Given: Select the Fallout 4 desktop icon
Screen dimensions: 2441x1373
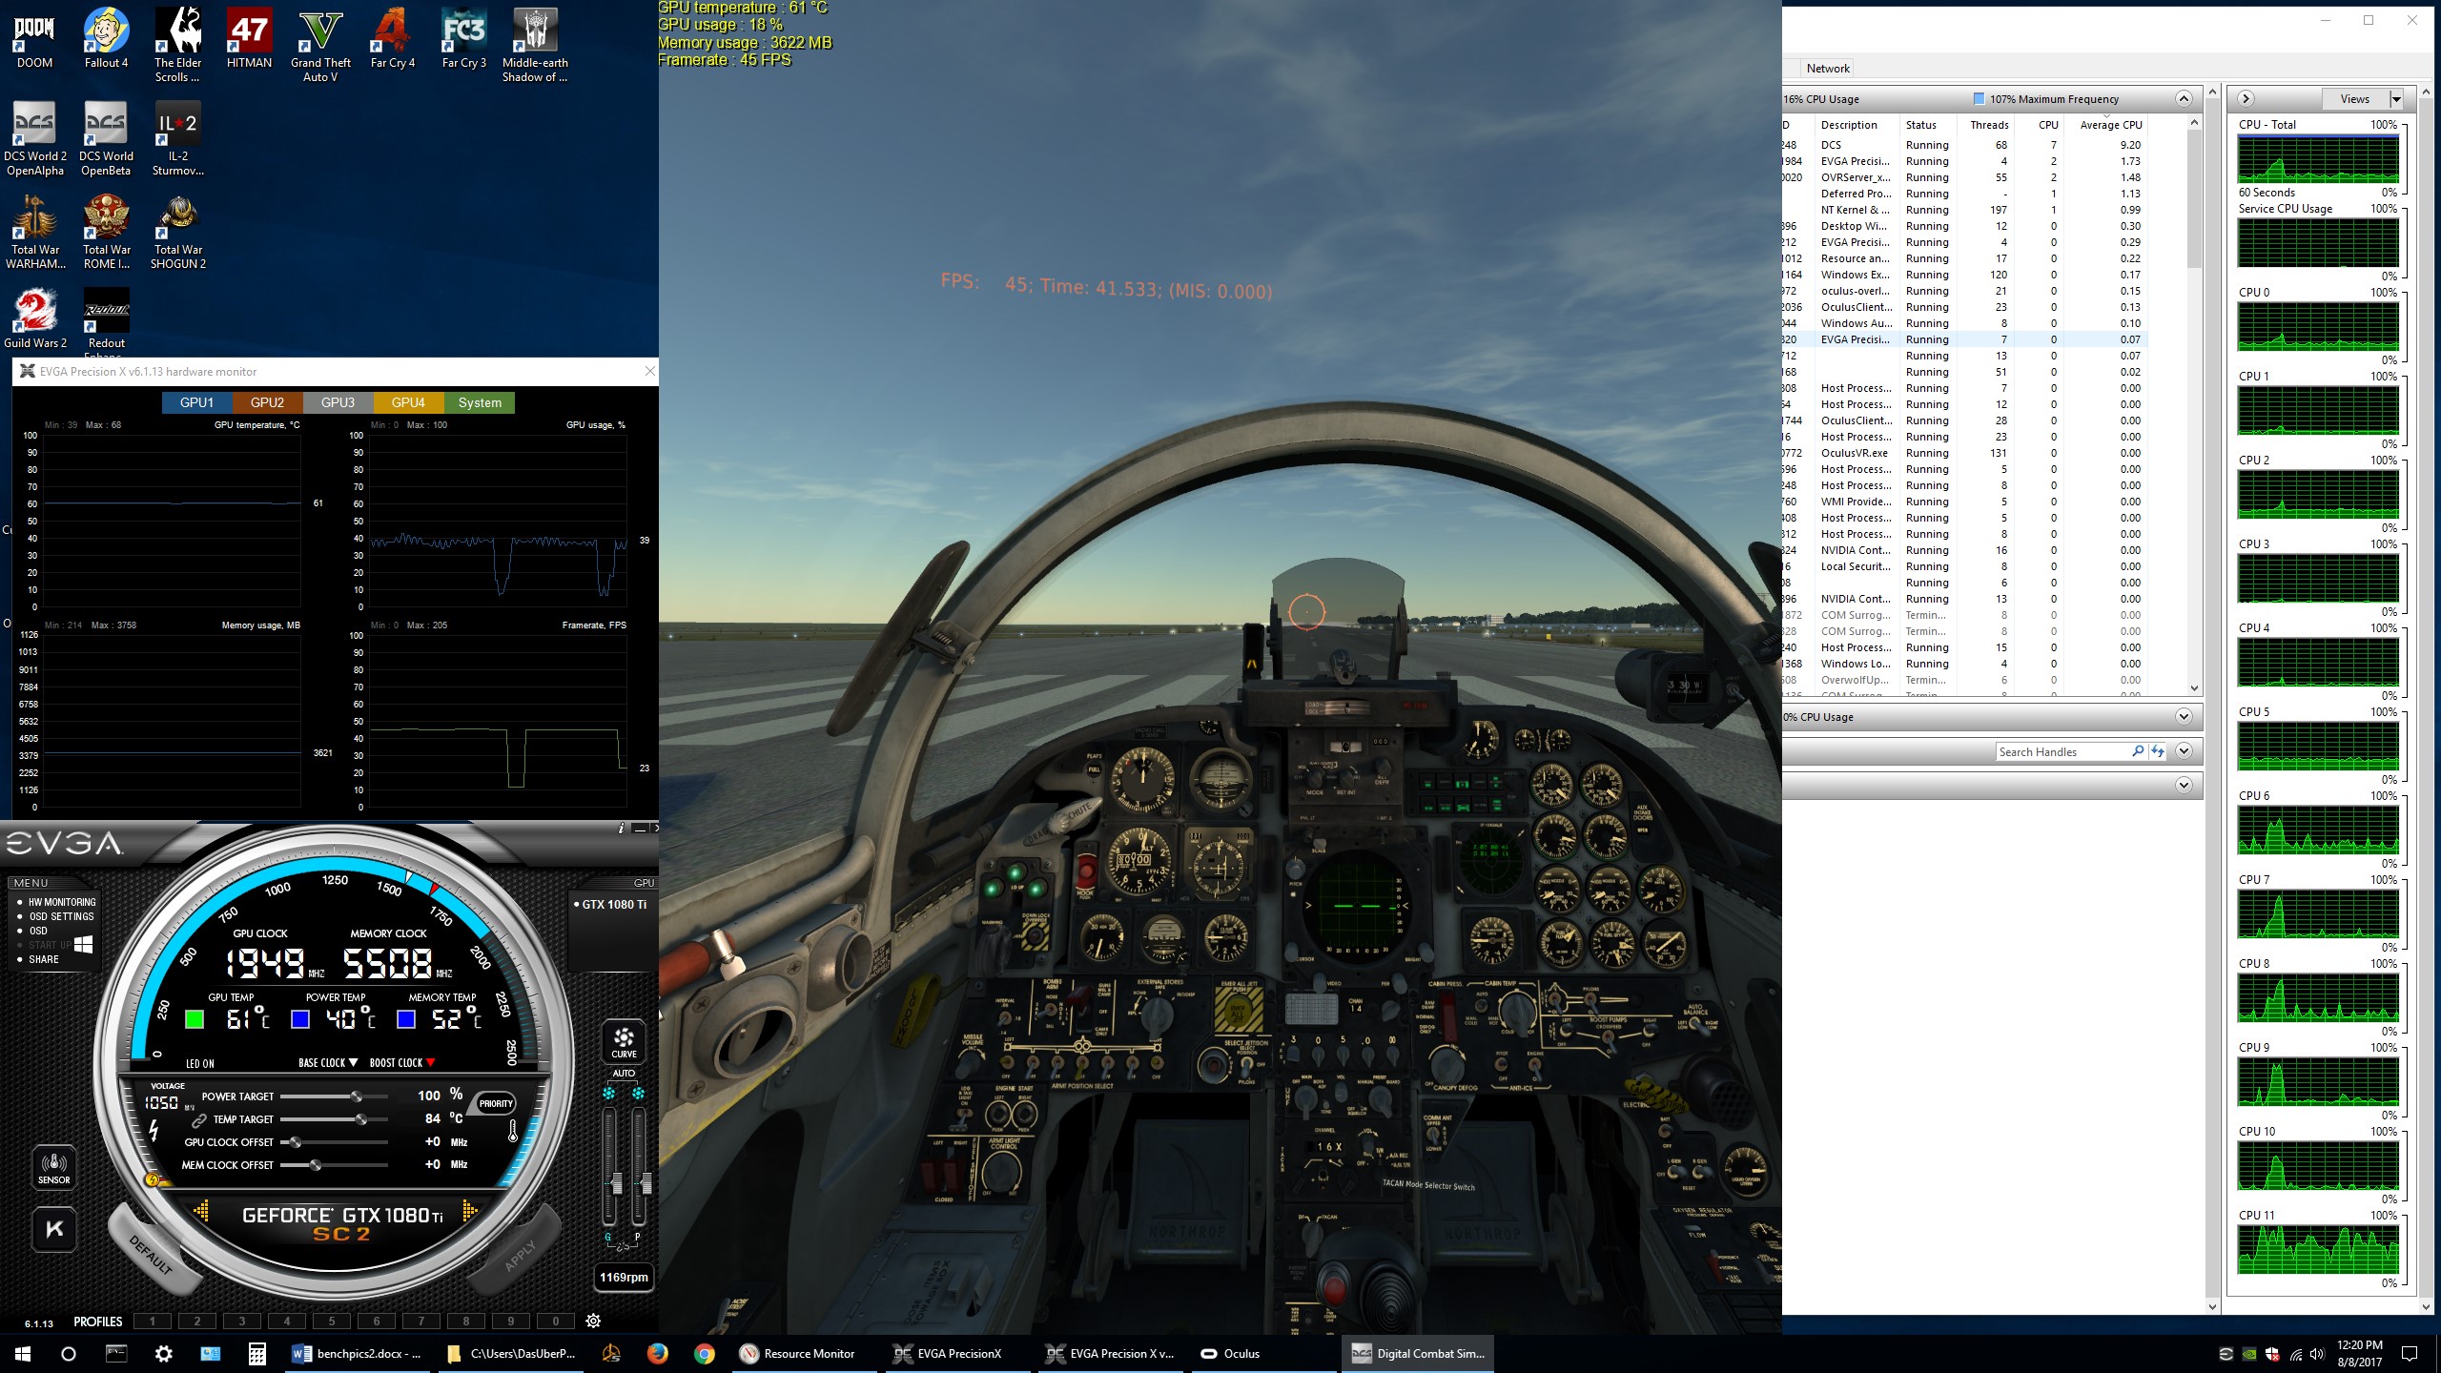Looking at the screenshot, I should pyautogui.click(x=106, y=38).
